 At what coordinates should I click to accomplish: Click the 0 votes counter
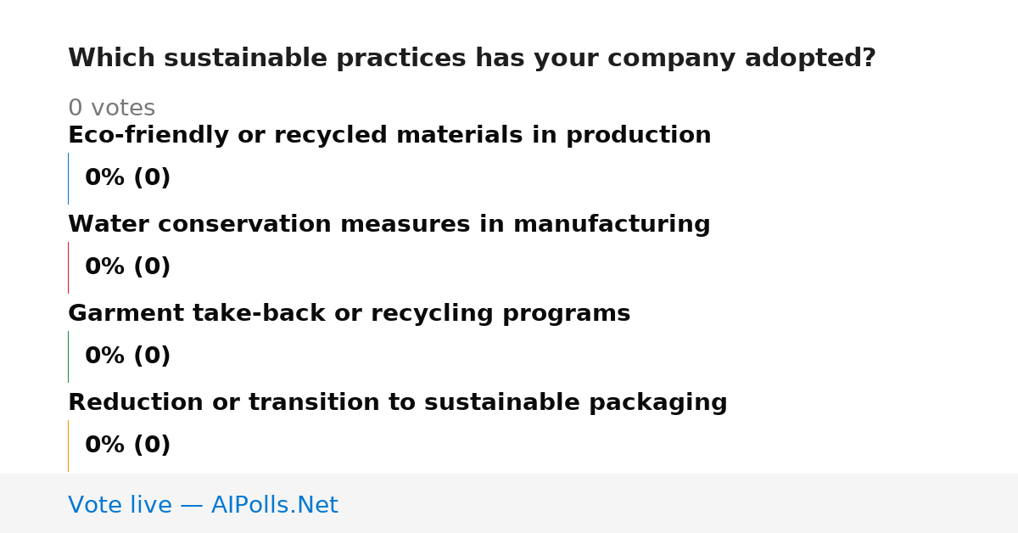(111, 109)
